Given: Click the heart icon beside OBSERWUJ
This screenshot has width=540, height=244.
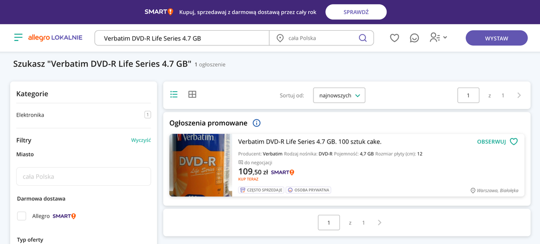Looking at the screenshot, I should (x=514, y=141).
